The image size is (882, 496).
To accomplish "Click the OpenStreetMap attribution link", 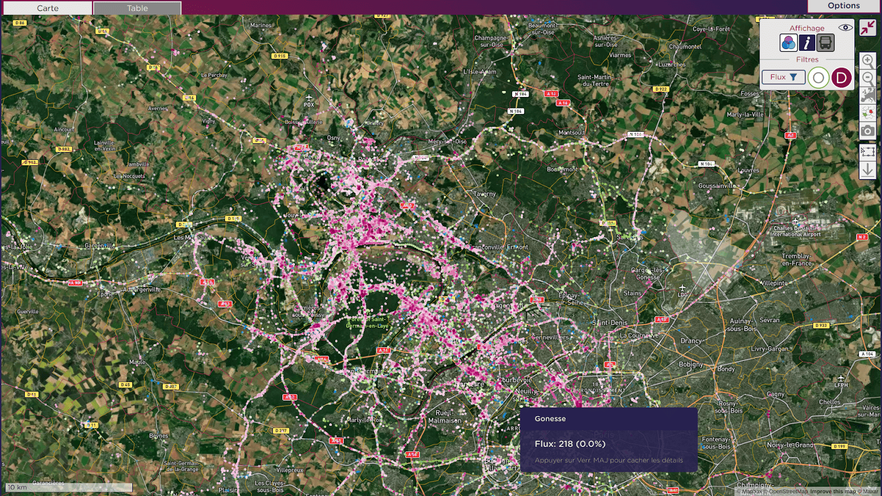I will [788, 490].
